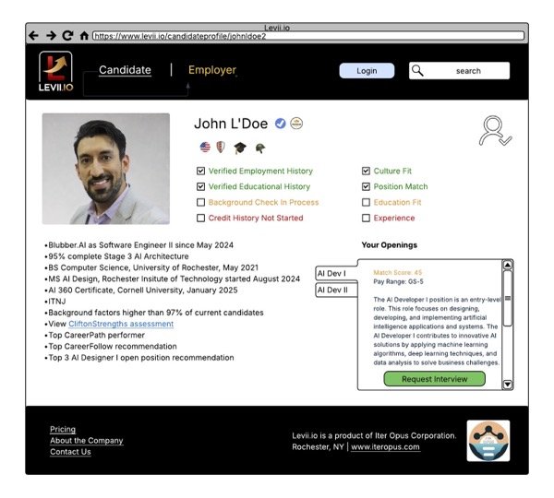Click the US flag badge
The width and height of the screenshot is (554, 498).
[205, 148]
